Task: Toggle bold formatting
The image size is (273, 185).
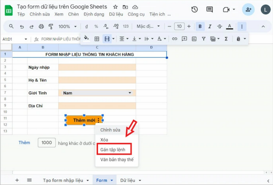Action: coord(200,26)
